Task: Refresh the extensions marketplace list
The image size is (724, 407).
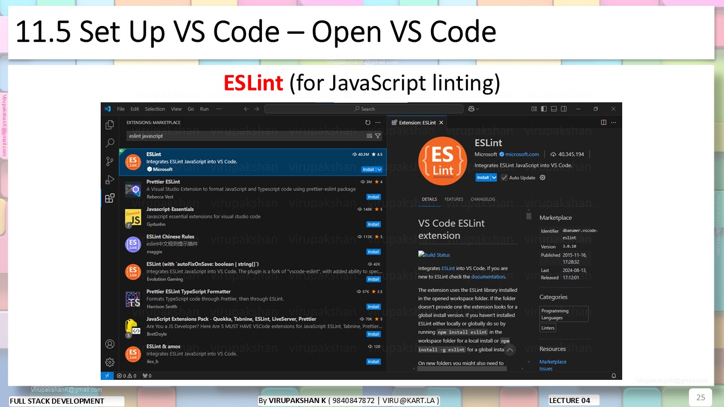Action: point(368,122)
